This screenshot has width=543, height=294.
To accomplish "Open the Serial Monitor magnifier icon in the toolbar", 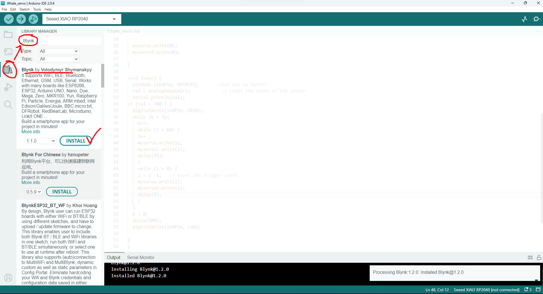I will 536,19.
